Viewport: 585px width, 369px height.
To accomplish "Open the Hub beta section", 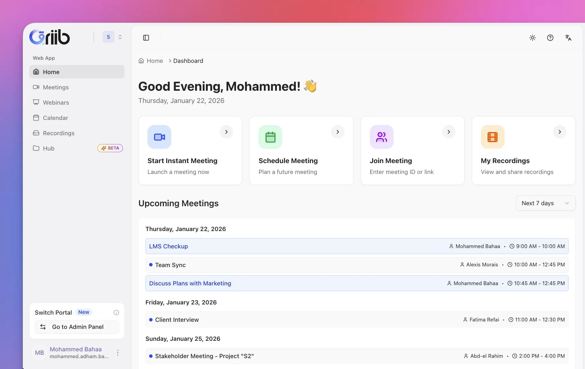I will tap(48, 148).
